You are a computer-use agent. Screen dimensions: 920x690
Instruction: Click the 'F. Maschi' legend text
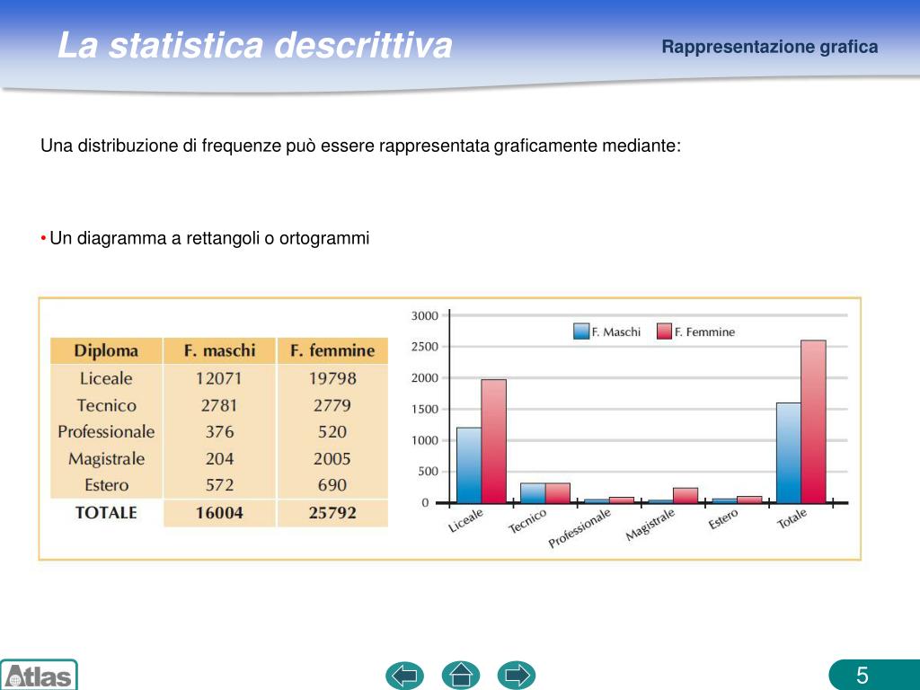tap(616, 332)
